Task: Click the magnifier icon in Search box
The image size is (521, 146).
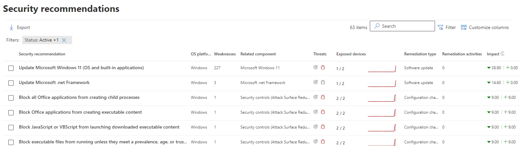Action: pyautogui.click(x=377, y=26)
